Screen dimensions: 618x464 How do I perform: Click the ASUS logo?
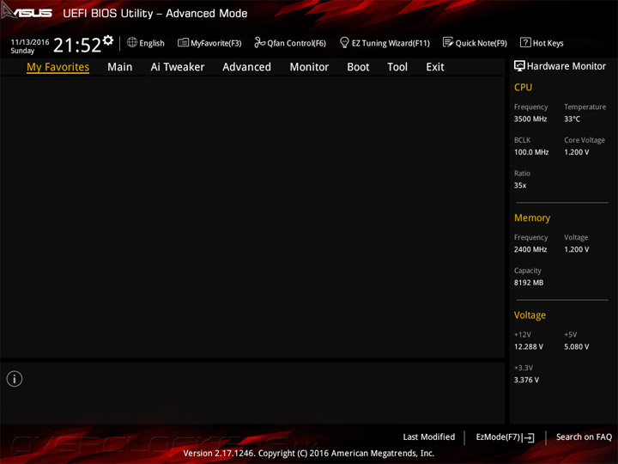pos(27,12)
